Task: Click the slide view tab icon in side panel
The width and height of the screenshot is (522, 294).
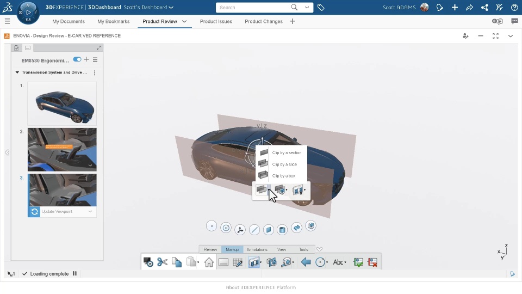Action: click(x=28, y=48)
